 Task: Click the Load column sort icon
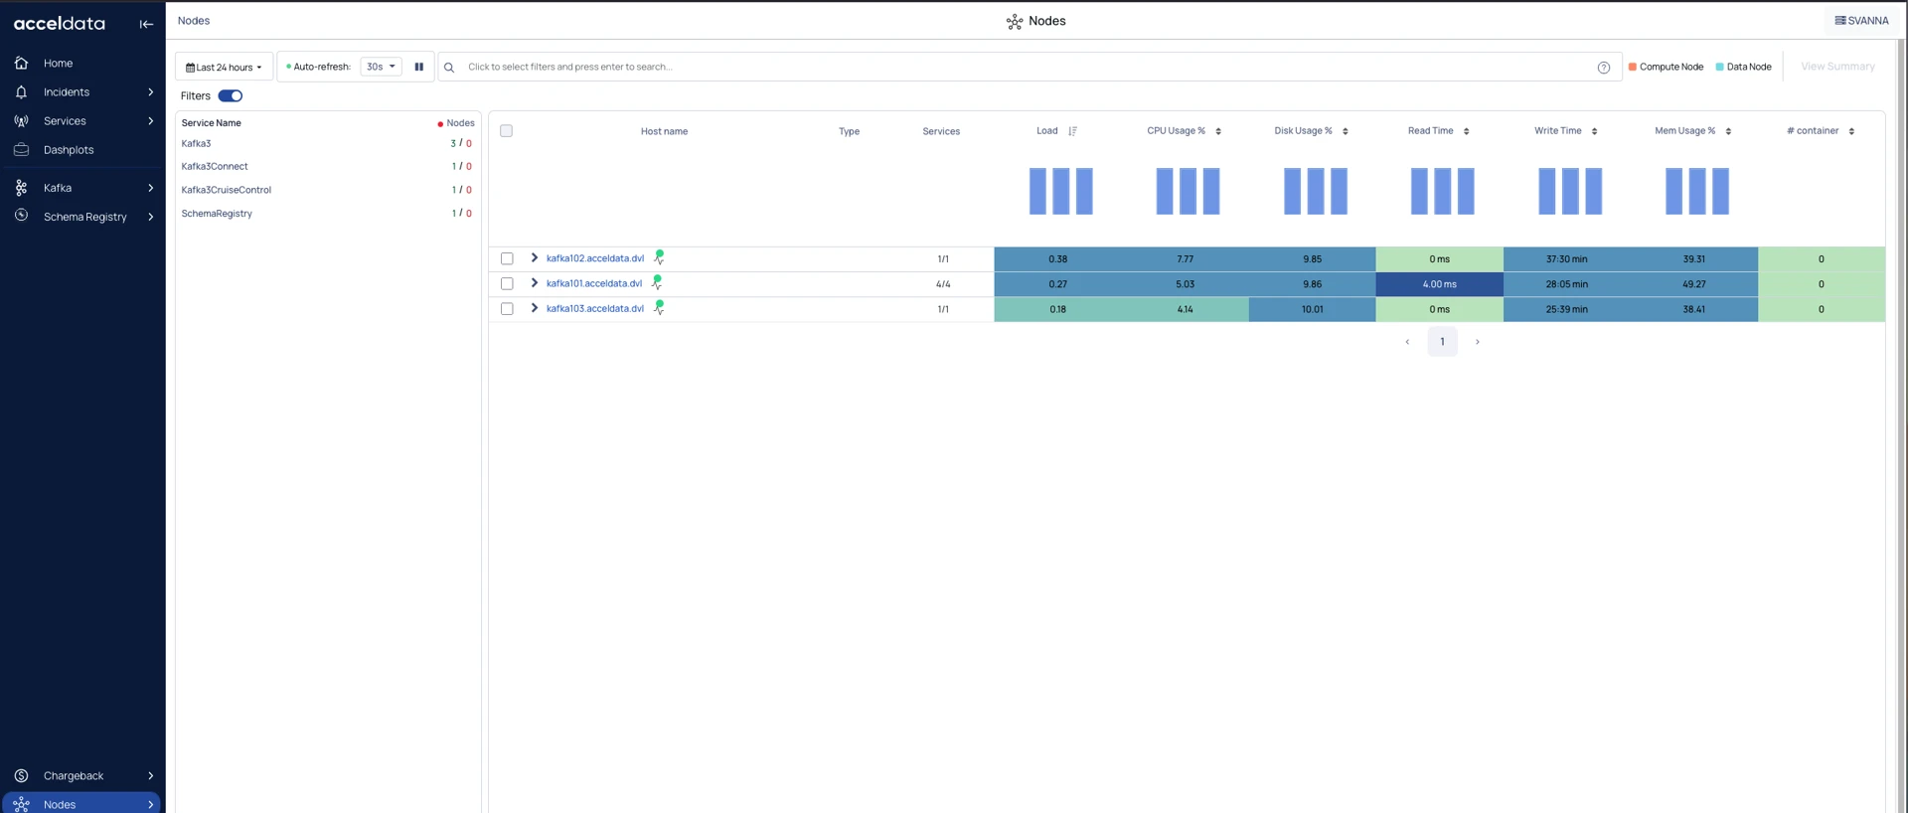[x=1072, y=131]
